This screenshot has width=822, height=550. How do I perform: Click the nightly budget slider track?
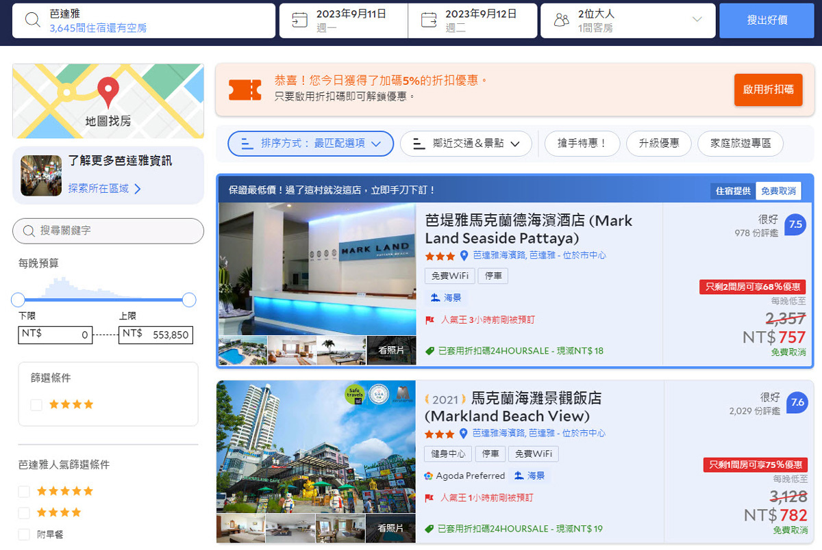coord(103,300)
